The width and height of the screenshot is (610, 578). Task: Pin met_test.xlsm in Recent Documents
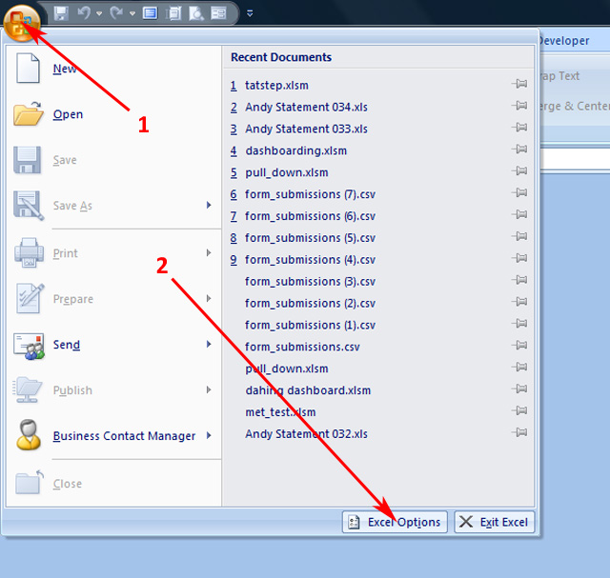tap(520, 412)
